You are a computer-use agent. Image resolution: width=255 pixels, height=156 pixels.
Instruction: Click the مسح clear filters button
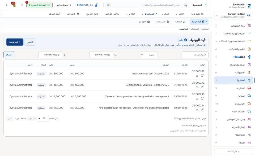pyautogui.click(x=9, y=55)
